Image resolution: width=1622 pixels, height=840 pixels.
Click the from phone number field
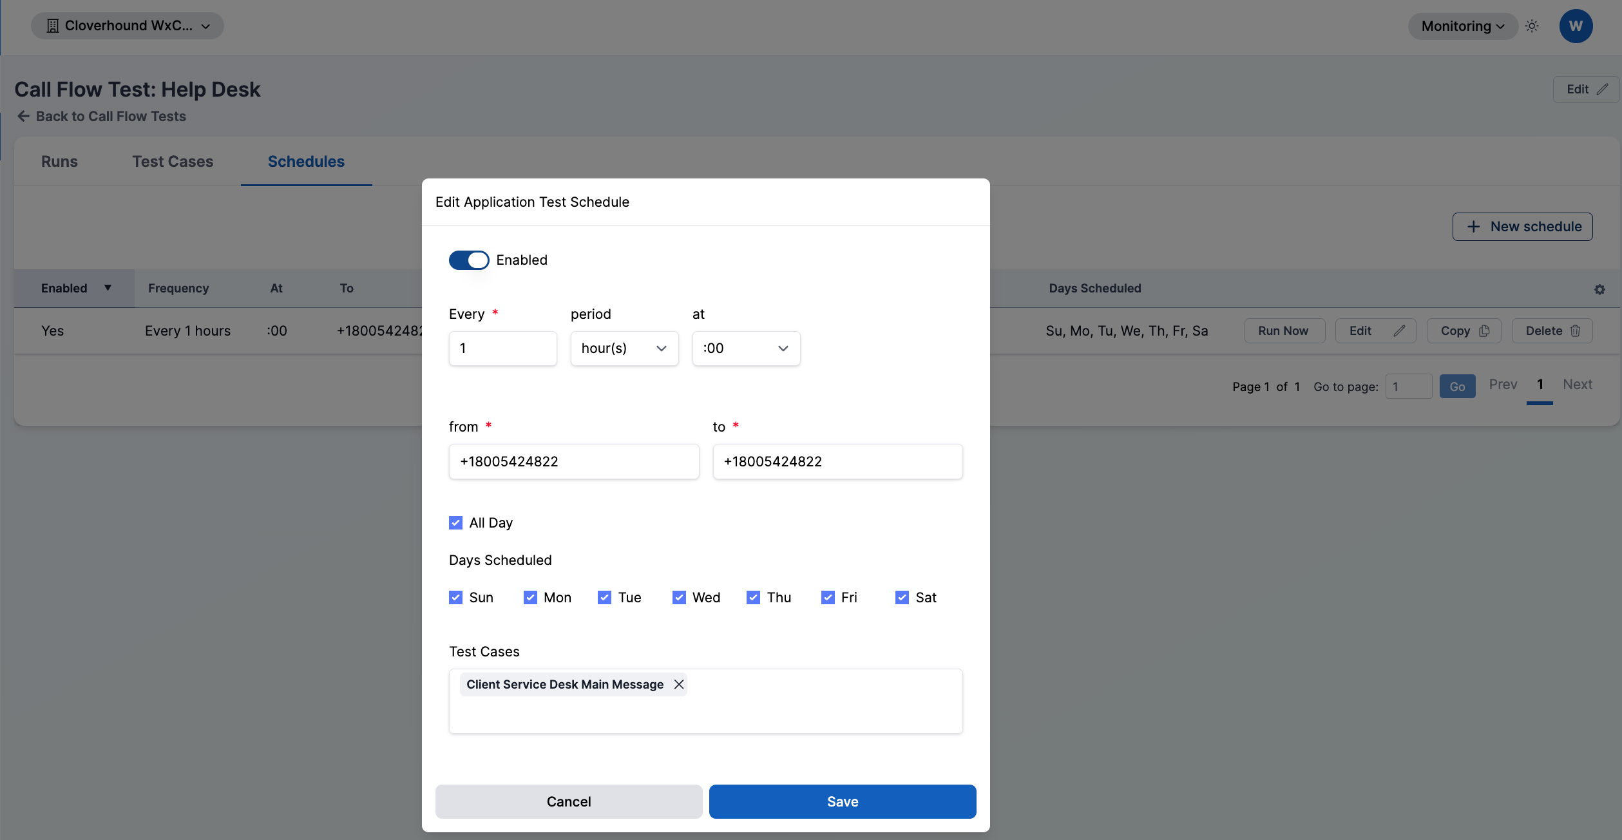[573, 461]
